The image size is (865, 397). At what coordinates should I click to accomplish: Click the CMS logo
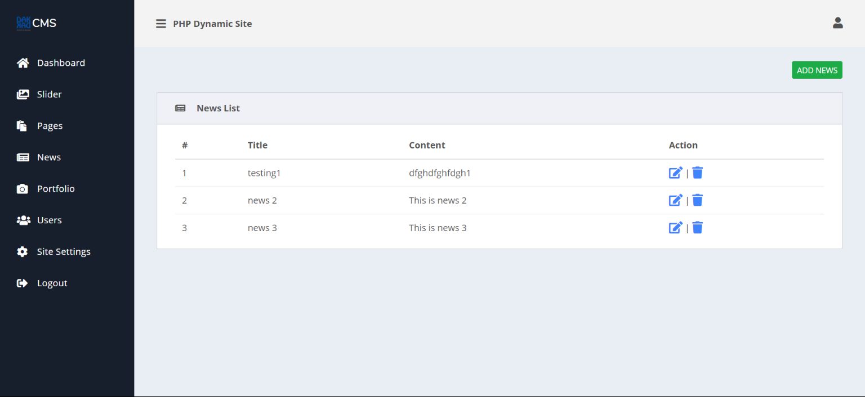(37, 23)
